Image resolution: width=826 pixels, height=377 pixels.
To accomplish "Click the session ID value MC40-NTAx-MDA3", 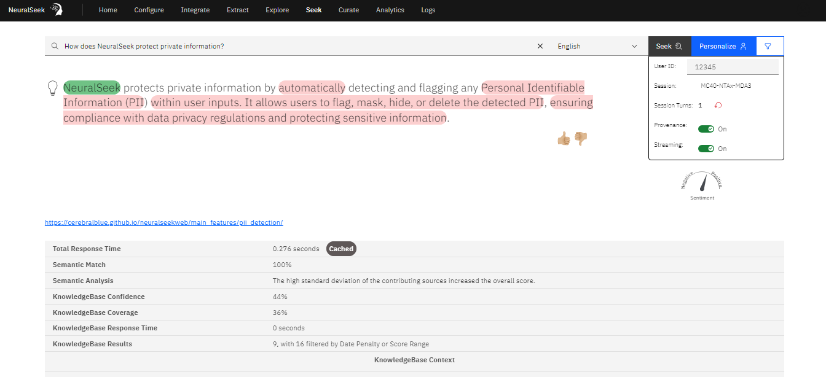I will [x=726, y=86].
